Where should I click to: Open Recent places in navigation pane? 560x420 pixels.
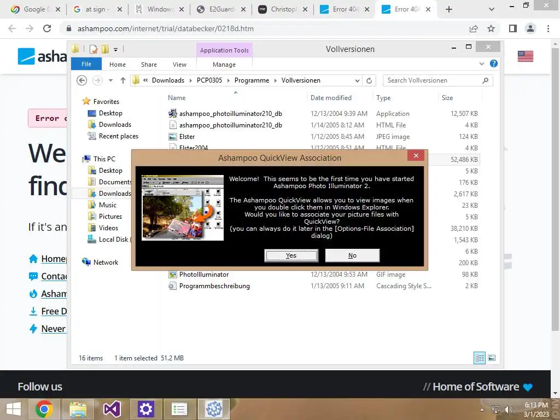(118, 136)
